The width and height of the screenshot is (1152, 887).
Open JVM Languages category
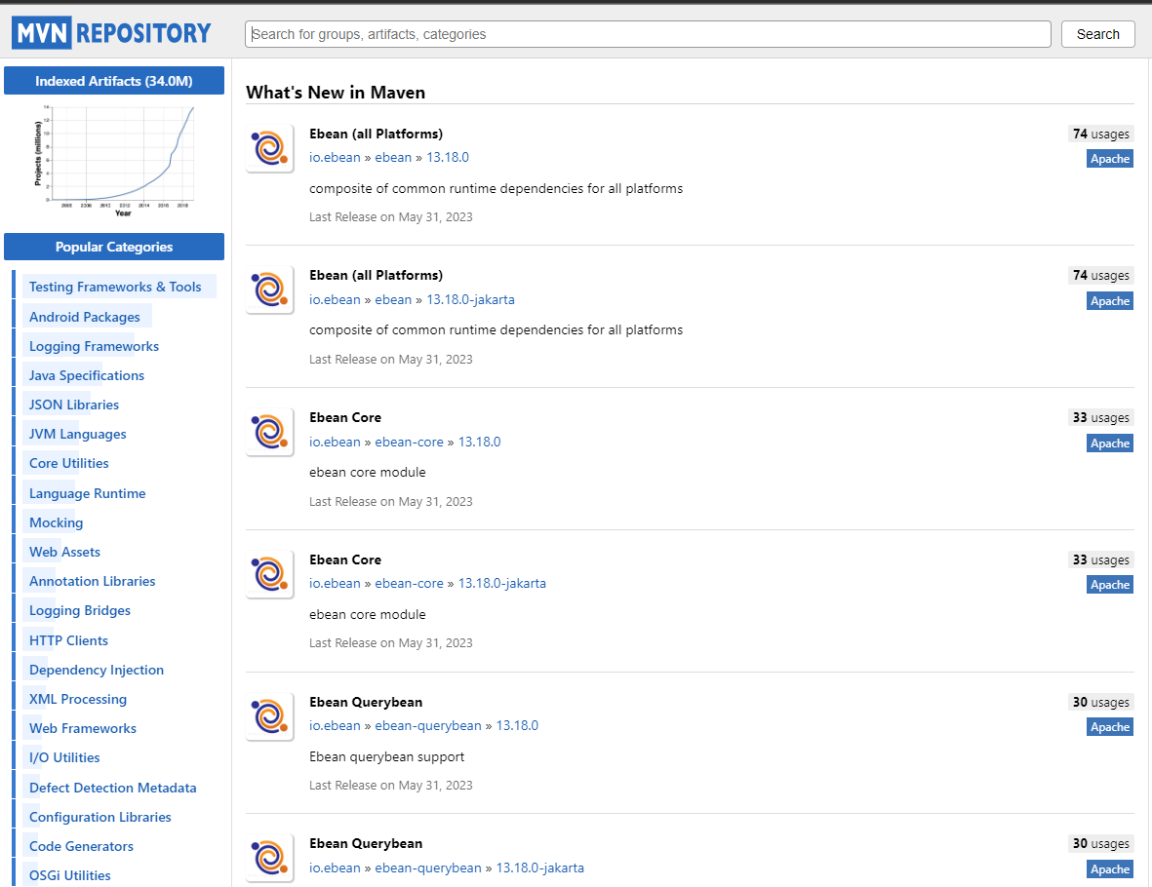click(78, 434)
